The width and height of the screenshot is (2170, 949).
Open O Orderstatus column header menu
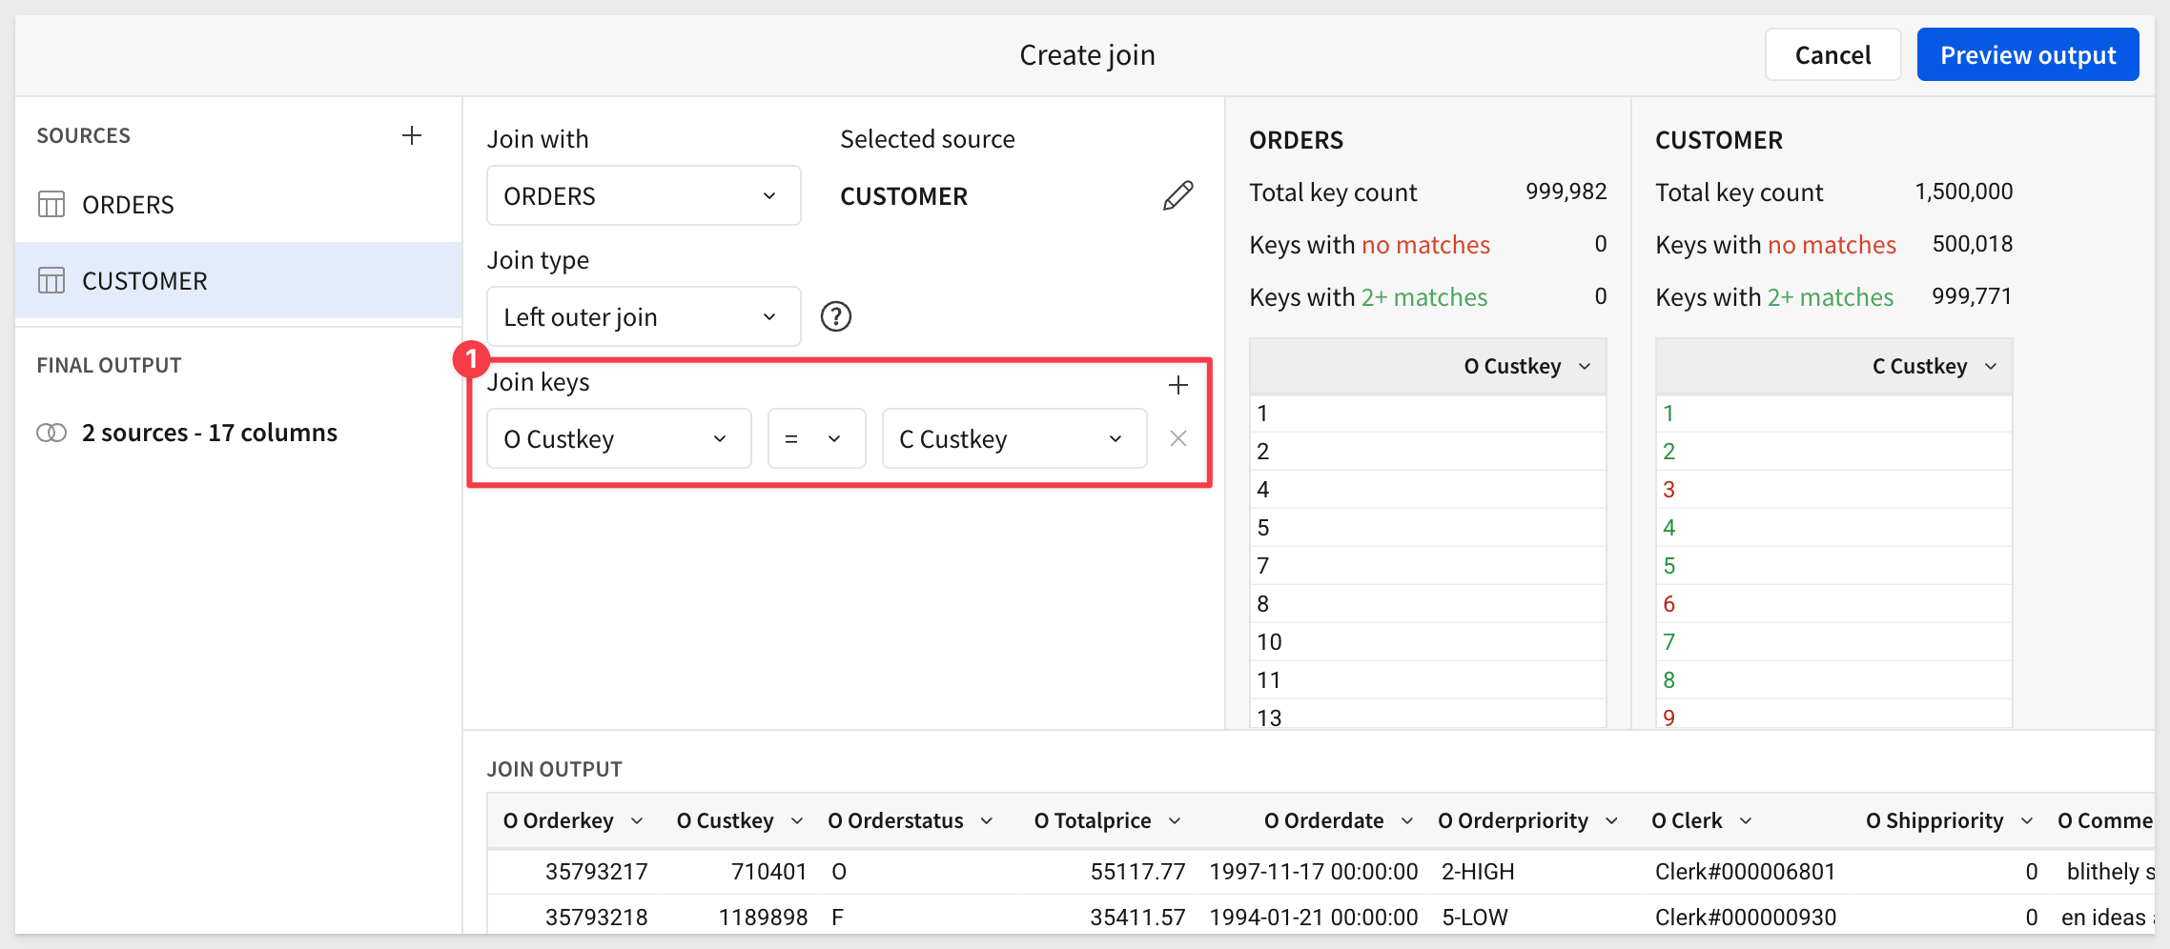point(987,821)
